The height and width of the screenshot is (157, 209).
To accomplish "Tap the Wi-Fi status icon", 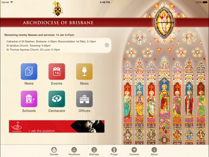I will [x=12, y=2].
